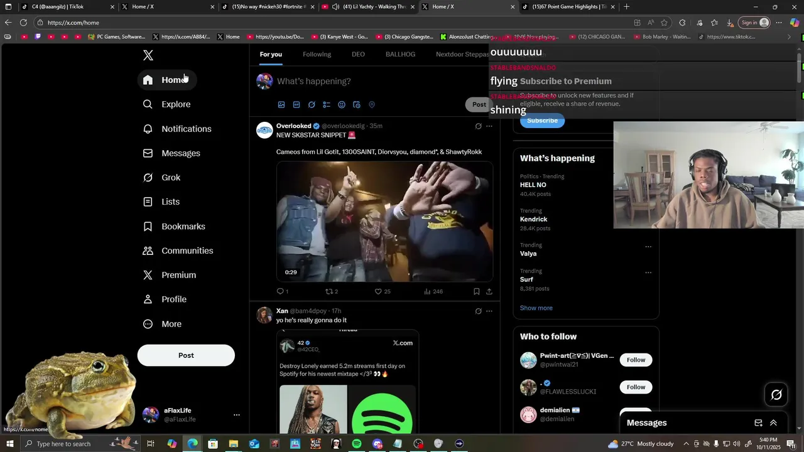Image resolution: width=804 pixels, height=452 pixels.
Task: Open browser Extensions icon
Action: [682, 23]
